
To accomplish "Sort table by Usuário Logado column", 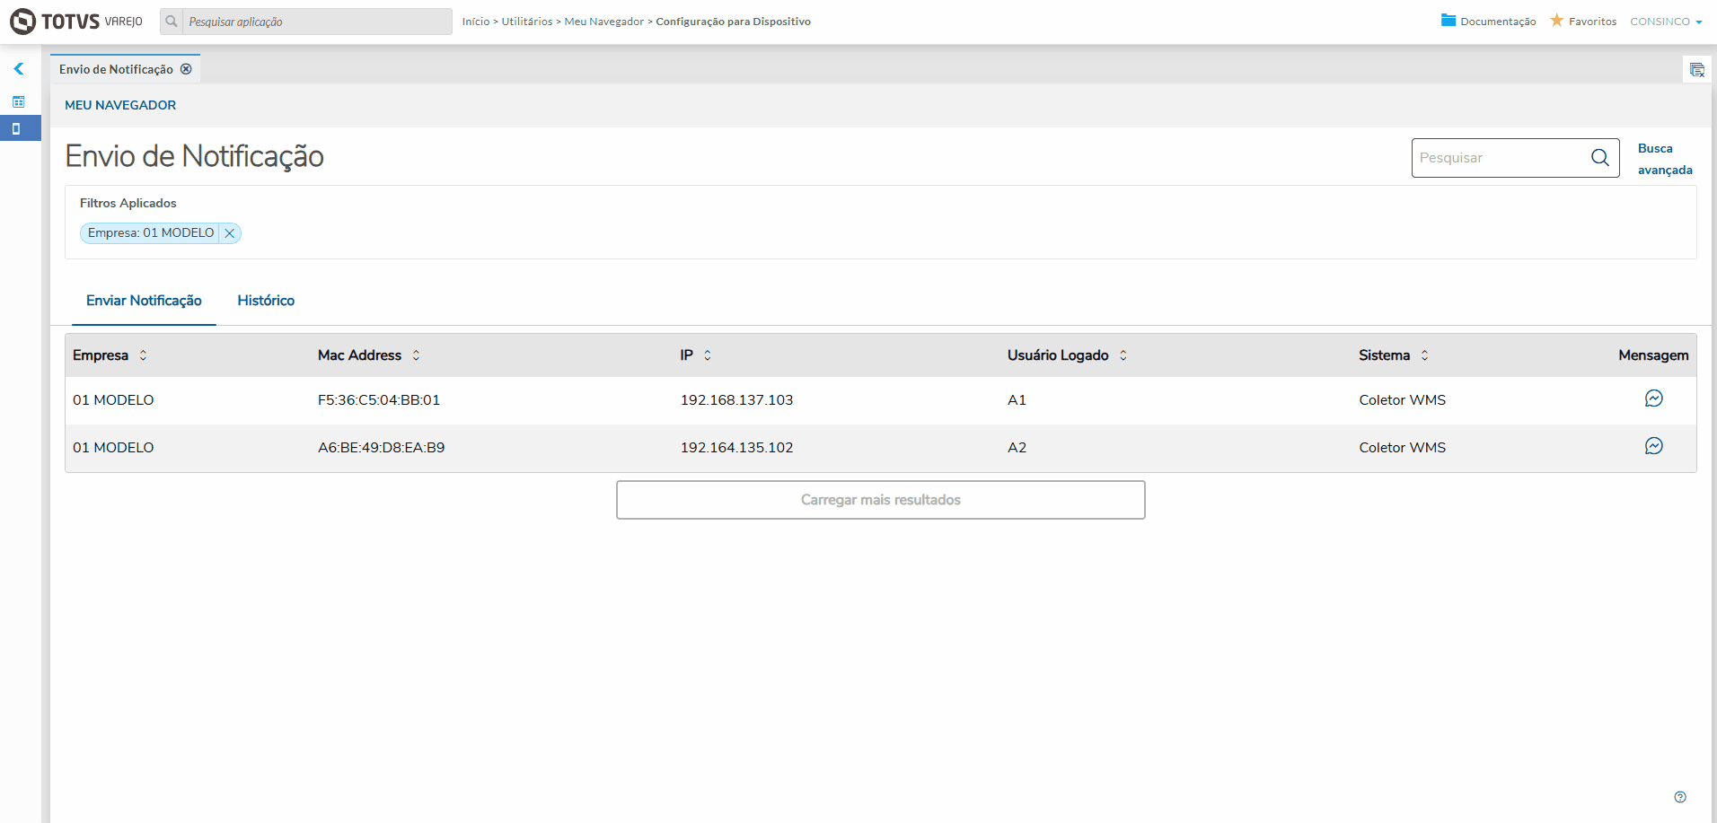I will (1123, 355).
